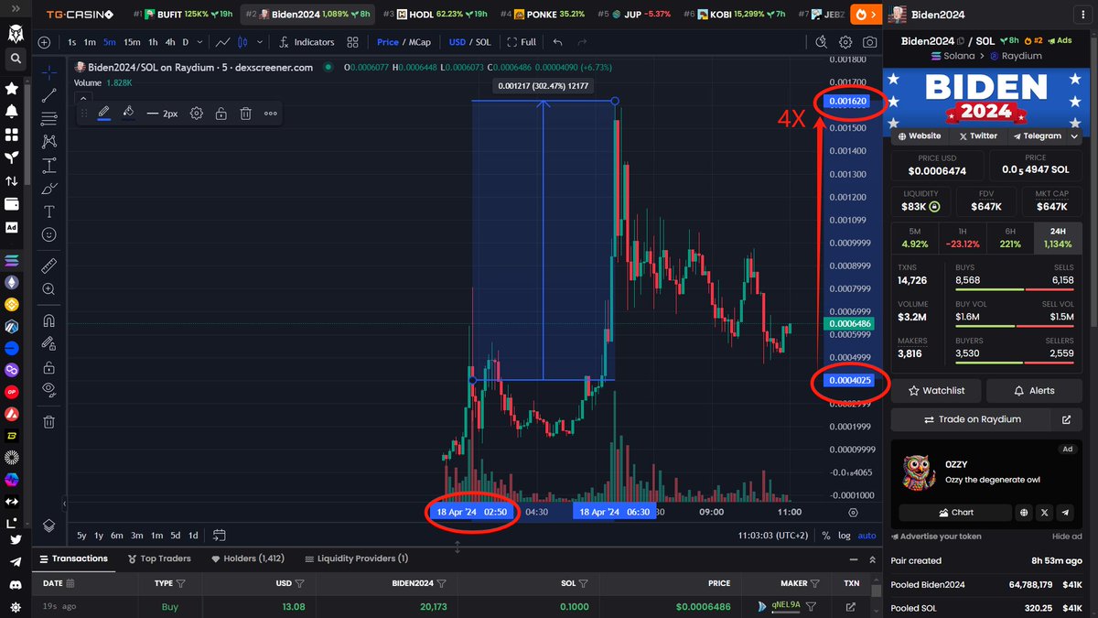Take a chart snapshot with camera icon
The width and height of the screenshot is (1098, 618).
click(x=869, y=42)
